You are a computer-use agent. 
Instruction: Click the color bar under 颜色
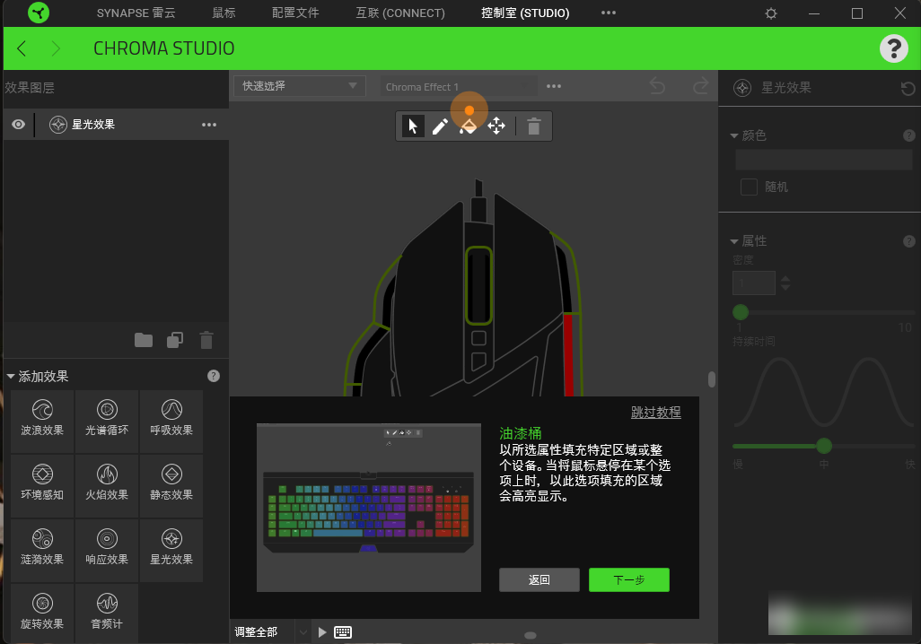click(823, 160)
